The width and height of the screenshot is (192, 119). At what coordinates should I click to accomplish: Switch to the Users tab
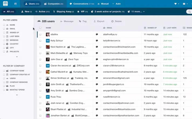32,4
